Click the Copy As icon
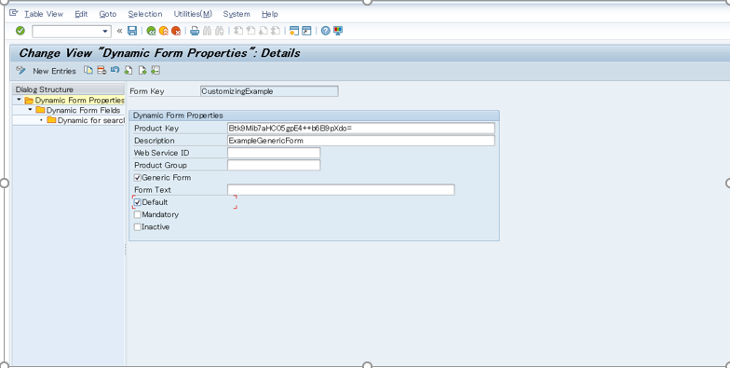 click(88, 71)
